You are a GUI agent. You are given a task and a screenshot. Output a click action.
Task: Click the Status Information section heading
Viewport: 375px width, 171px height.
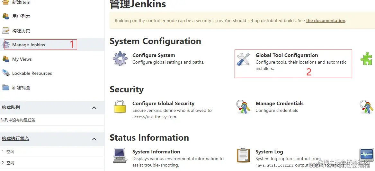[x=149, y=138]
